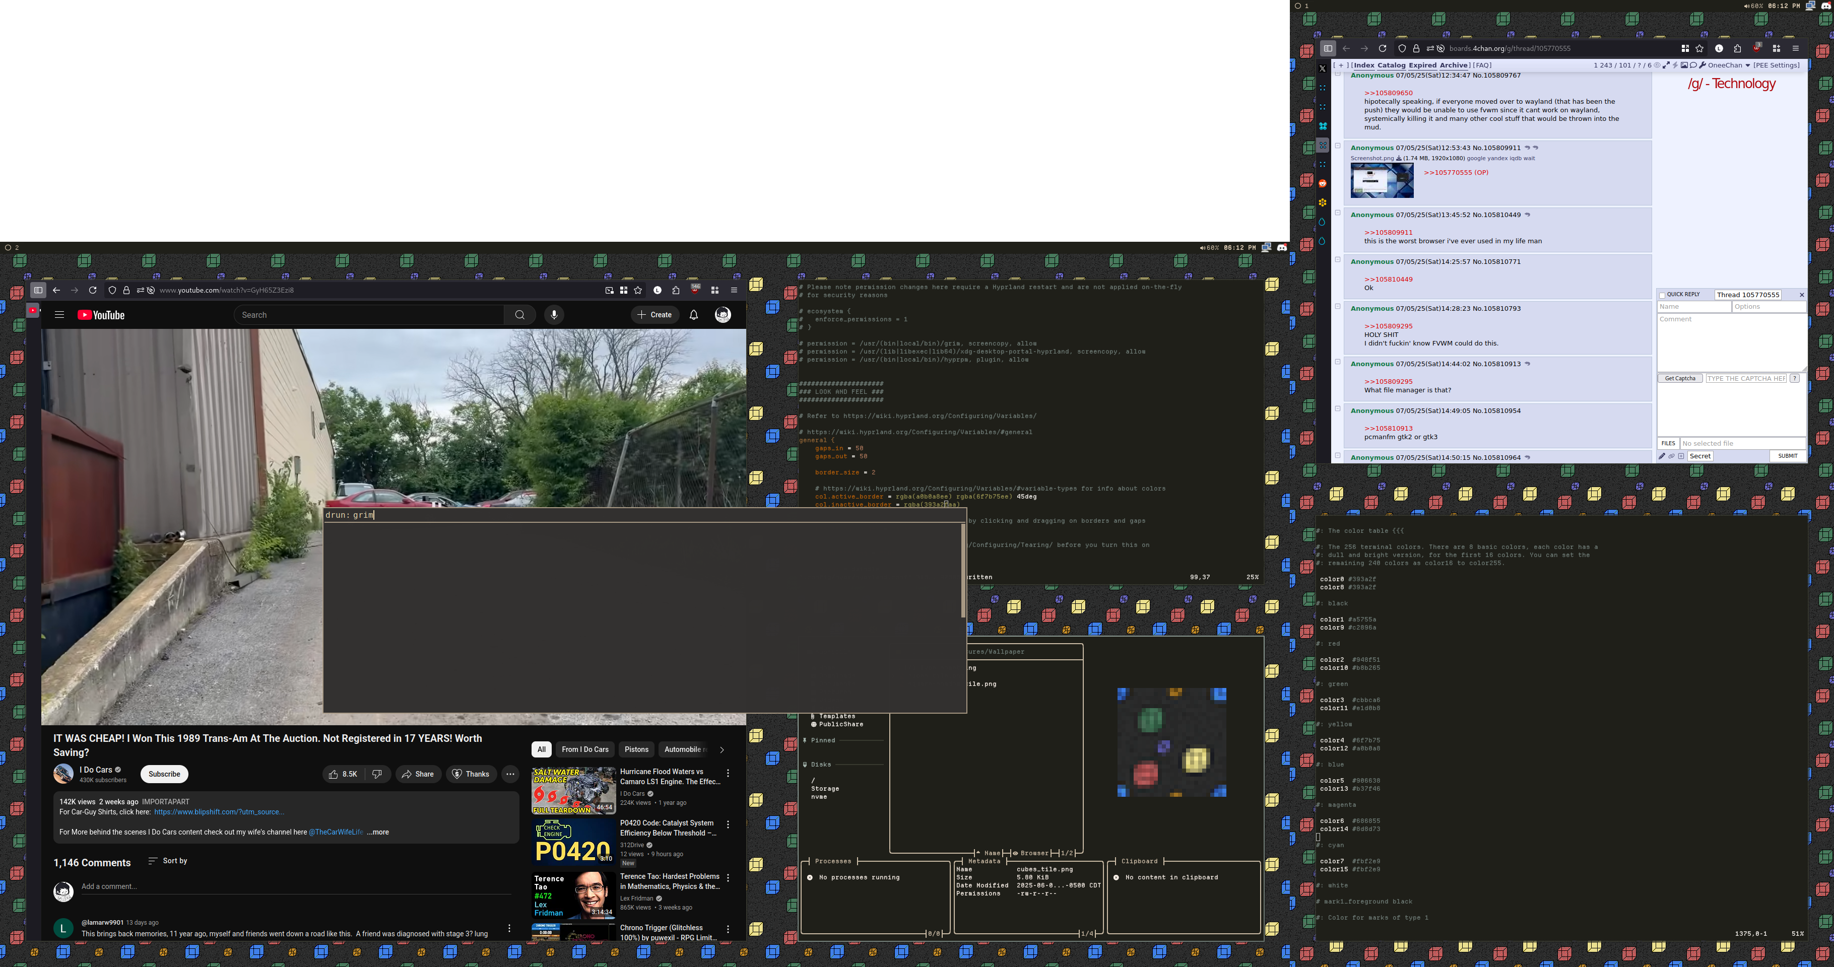
Task: Reload the 4chan browser page
Action: 1382,48
